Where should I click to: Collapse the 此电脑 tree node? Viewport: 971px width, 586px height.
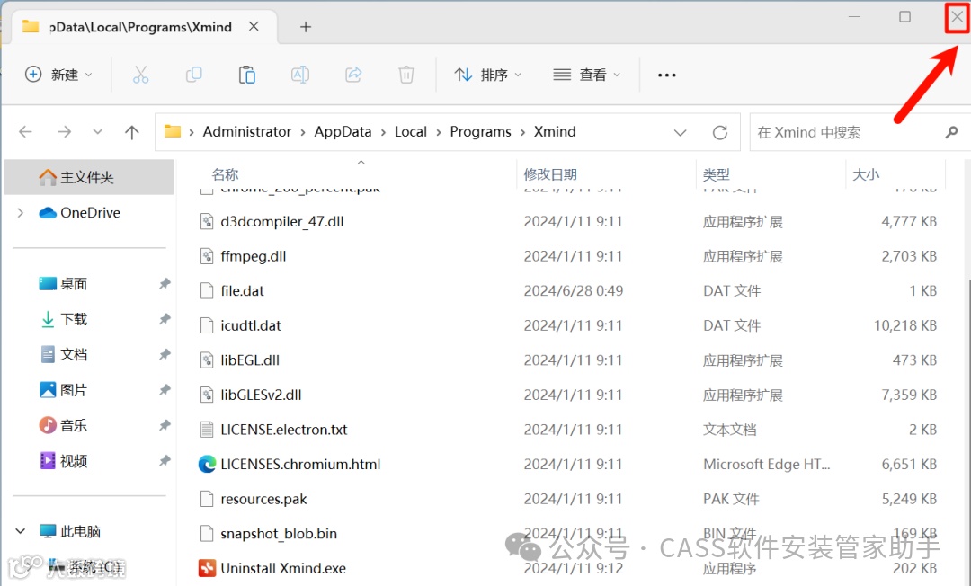click(21, 531)
